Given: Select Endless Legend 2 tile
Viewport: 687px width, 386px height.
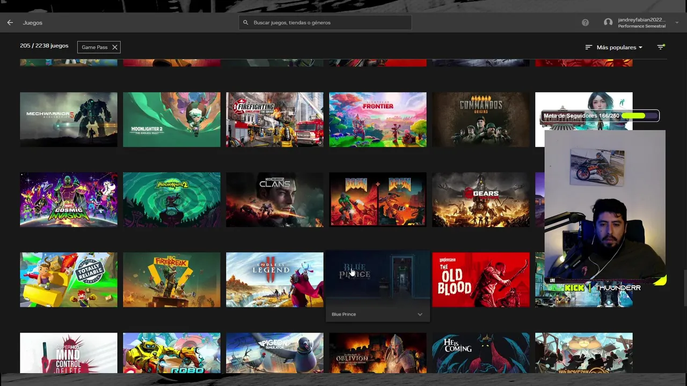Looking at the screenshot, I should click(x=275, y=280).
